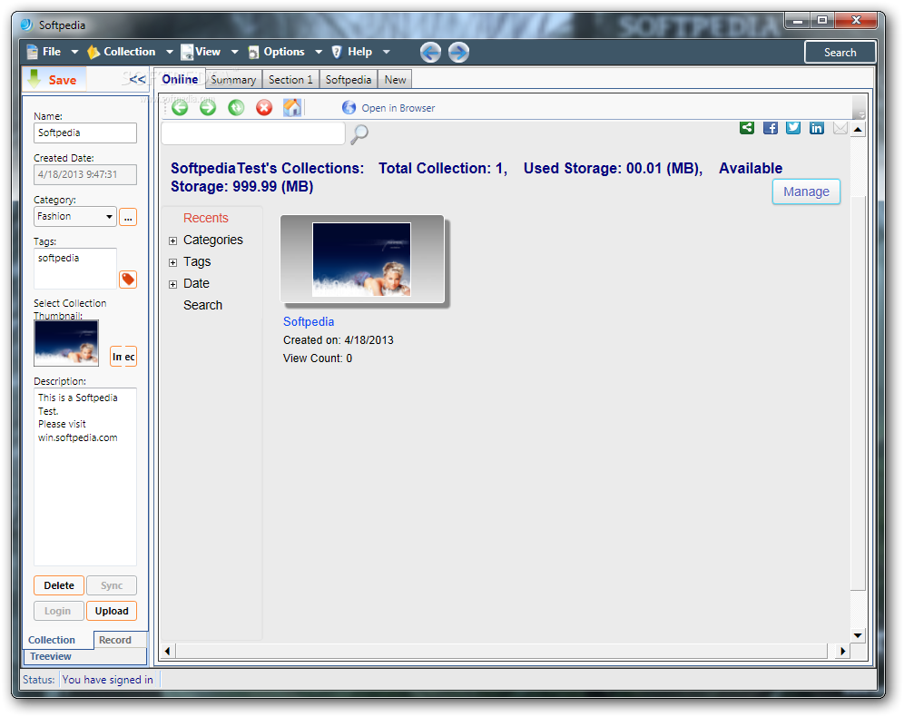The width and height of the screenshot is (904, 717).
Task: Click the horizontal scrollbar right arrow
Action: (843, 652)
